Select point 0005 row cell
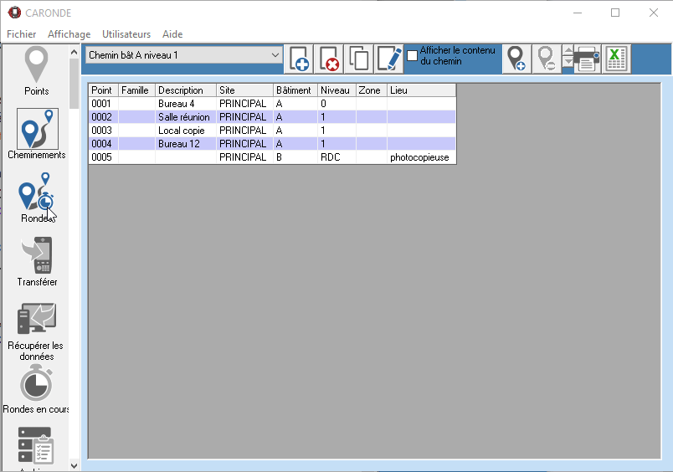 coord(104,157)
